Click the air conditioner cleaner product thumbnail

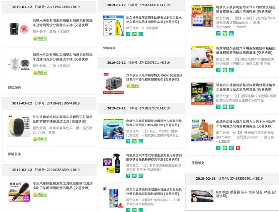click(x=113, y=198)
